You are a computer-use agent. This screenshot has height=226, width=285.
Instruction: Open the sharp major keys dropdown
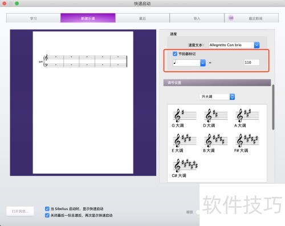pos(232,96)
